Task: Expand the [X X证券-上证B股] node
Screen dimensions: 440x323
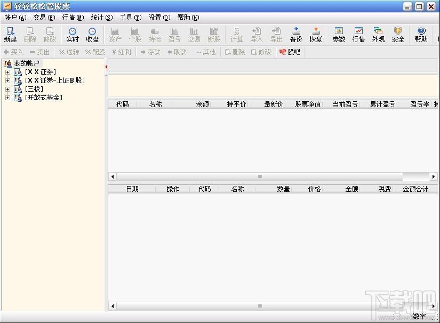Action: (8, 80)
